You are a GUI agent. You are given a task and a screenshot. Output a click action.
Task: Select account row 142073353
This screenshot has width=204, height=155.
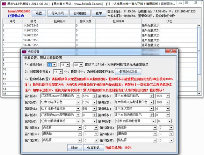pos(100,40)
